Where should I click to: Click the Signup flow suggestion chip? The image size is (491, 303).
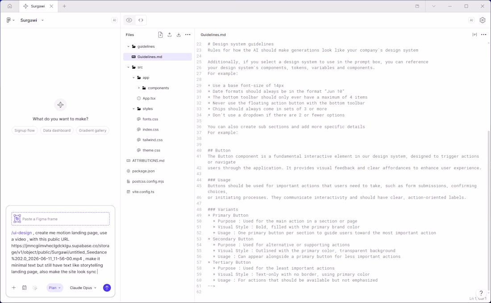(25, 131)
